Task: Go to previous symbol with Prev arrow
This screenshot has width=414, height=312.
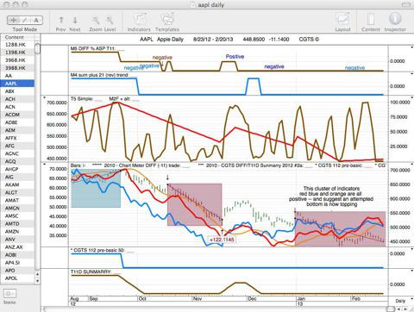Action: (x=61, y=20)
